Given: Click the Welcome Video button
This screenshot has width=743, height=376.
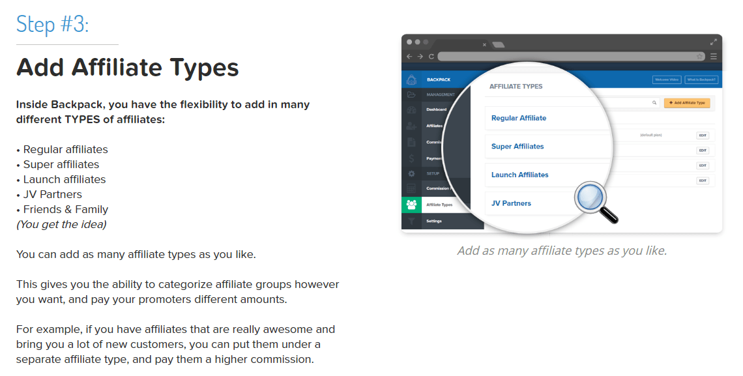Looking at the screenshot, I should [x=667, y=80].
